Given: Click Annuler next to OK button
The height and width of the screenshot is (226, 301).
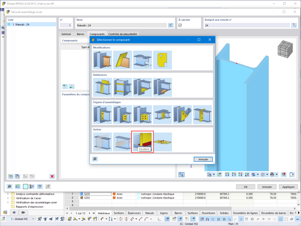Looking at the screenshot, I should click(x=267, y=187).
